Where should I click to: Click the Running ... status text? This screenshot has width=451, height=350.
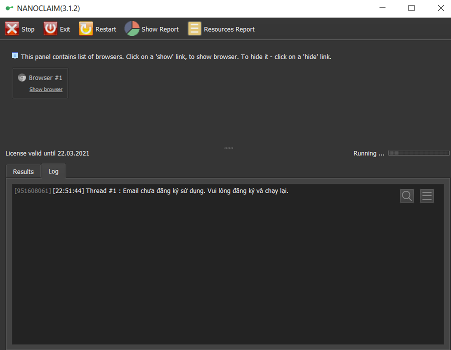(x=368, y=153)
